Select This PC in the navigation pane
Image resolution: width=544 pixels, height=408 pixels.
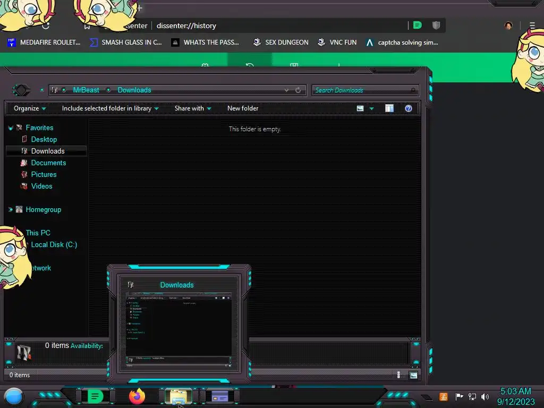click(38, 233)
